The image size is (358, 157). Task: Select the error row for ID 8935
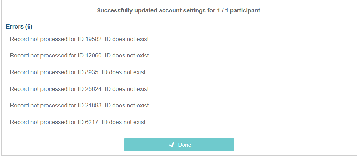[x=179, y=72]
